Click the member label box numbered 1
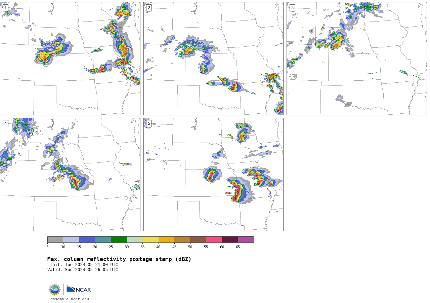This screenshot has height=303, width=430. 5,8
